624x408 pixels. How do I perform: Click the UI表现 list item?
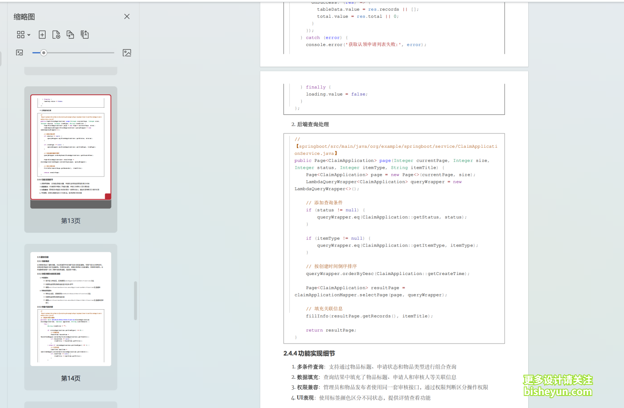point(361,398)
